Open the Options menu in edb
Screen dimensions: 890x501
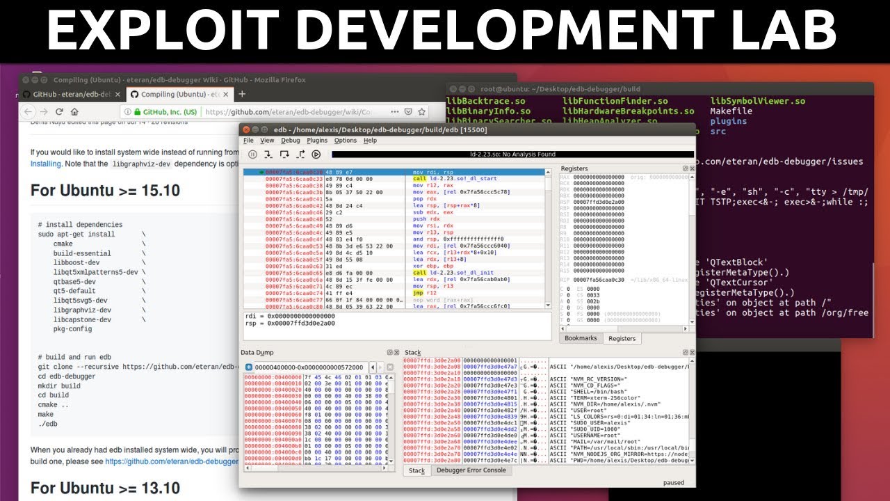point(346,141)
